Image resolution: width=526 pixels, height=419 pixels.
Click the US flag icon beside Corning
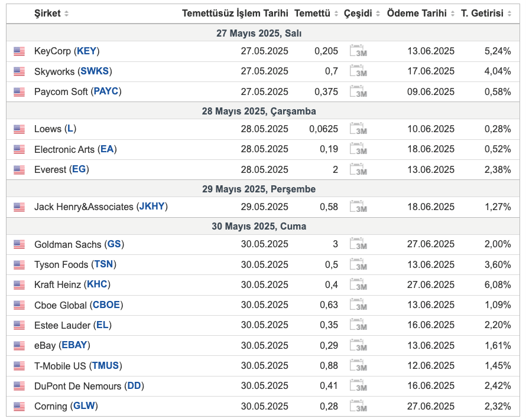pos(19,406)
